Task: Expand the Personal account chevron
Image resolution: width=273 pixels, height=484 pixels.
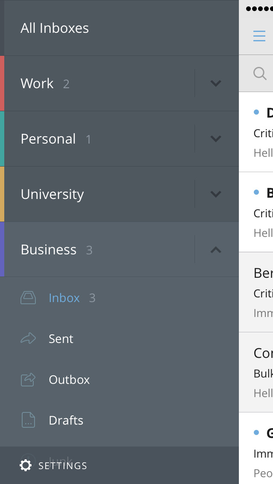Action: point(216,138)
